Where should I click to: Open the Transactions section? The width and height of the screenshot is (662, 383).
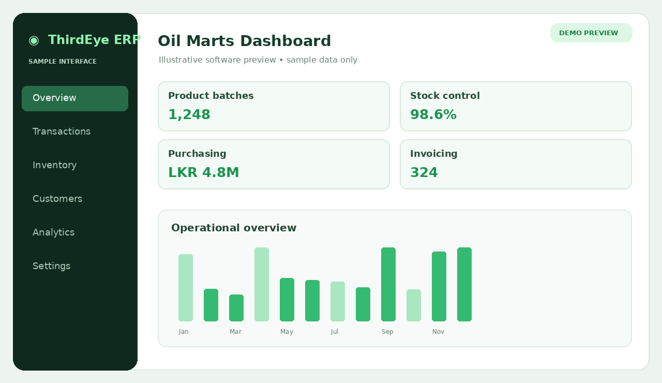62,131
